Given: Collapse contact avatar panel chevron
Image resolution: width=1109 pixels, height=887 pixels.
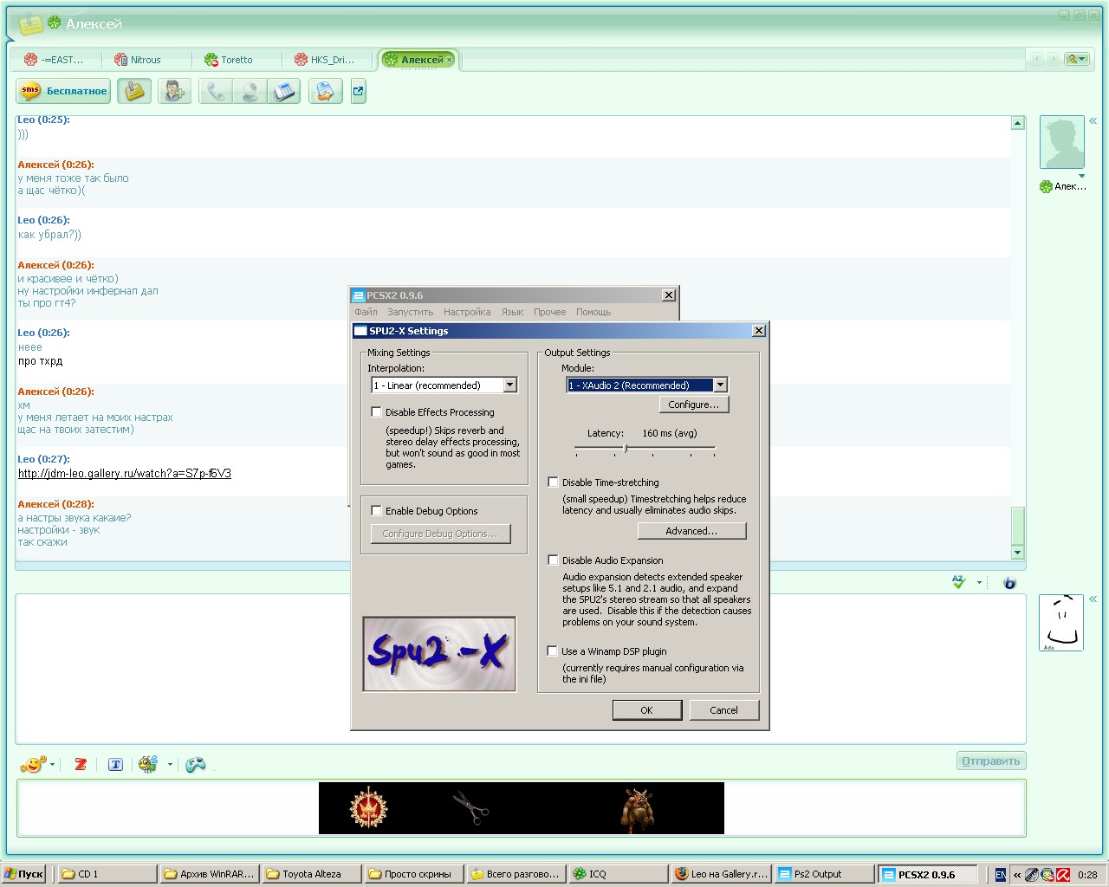Looking at the screenshot, I should pyautogui.click(x=1093, y=121).
